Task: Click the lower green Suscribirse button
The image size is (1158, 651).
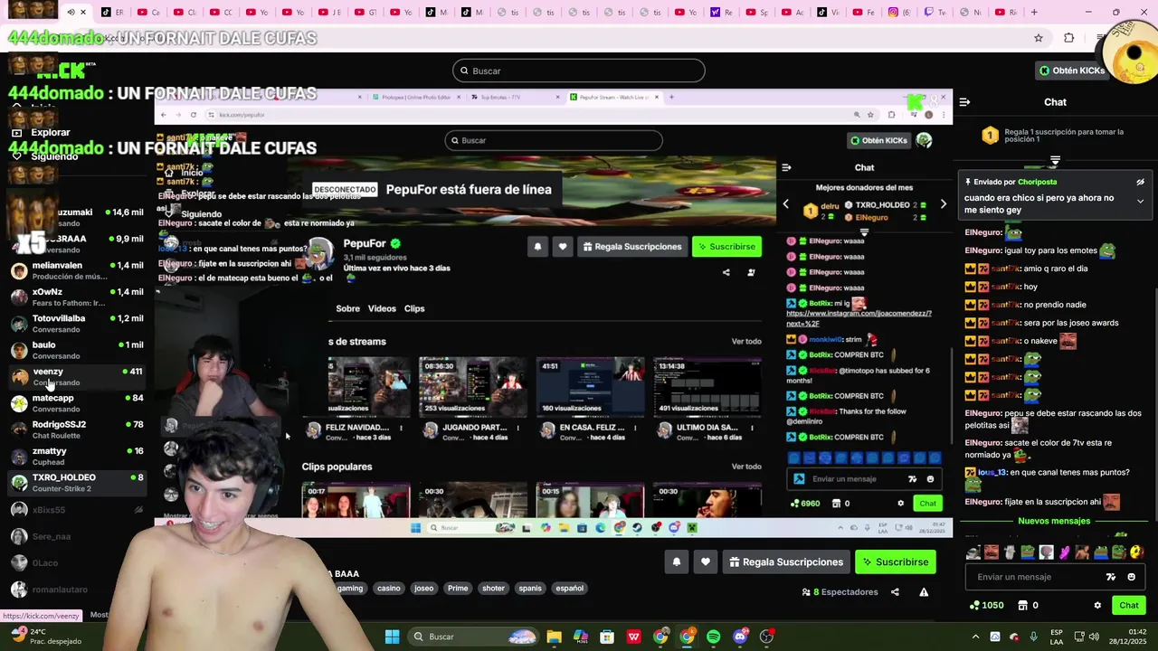Action: 896,562
